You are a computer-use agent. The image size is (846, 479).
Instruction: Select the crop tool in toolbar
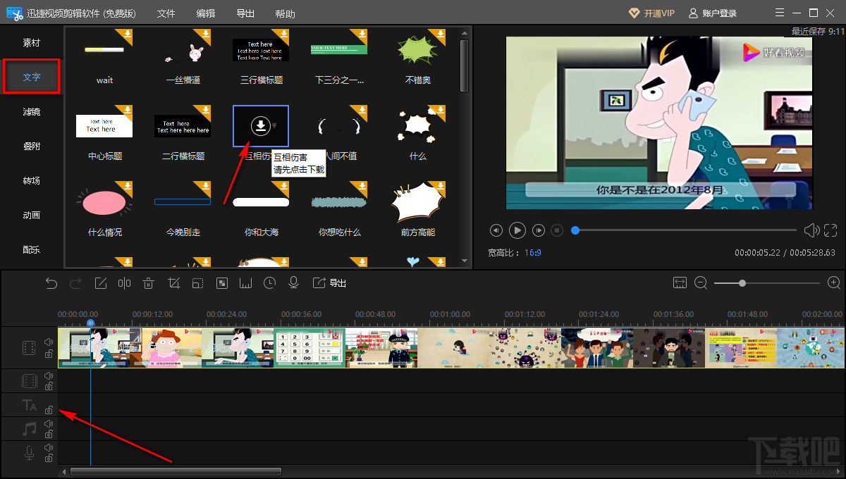coord(173,283)
